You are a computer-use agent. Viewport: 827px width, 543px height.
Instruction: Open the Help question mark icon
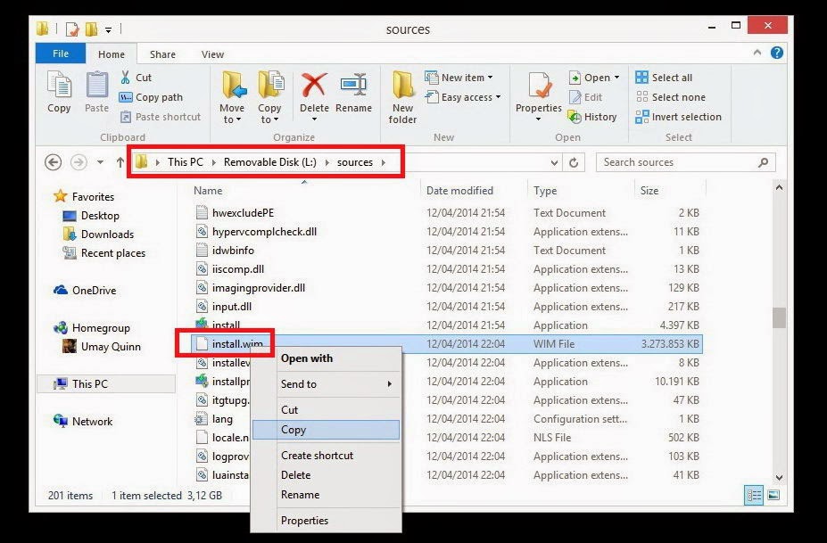[x=776, y=53]
